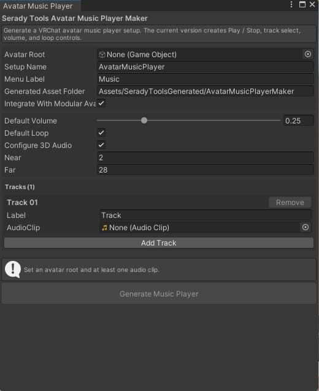319x391 pixels.
Task: Open the Avatar Root object picker
Action: [x=308, y=54]
